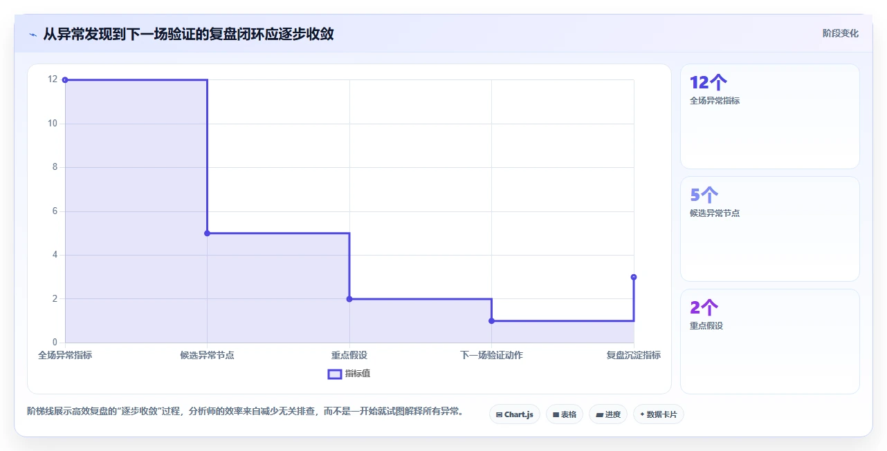This screenshot has width=887, height=451.
Task: Click x-axis label 下一场验证动作
Action: pos(491,355)
